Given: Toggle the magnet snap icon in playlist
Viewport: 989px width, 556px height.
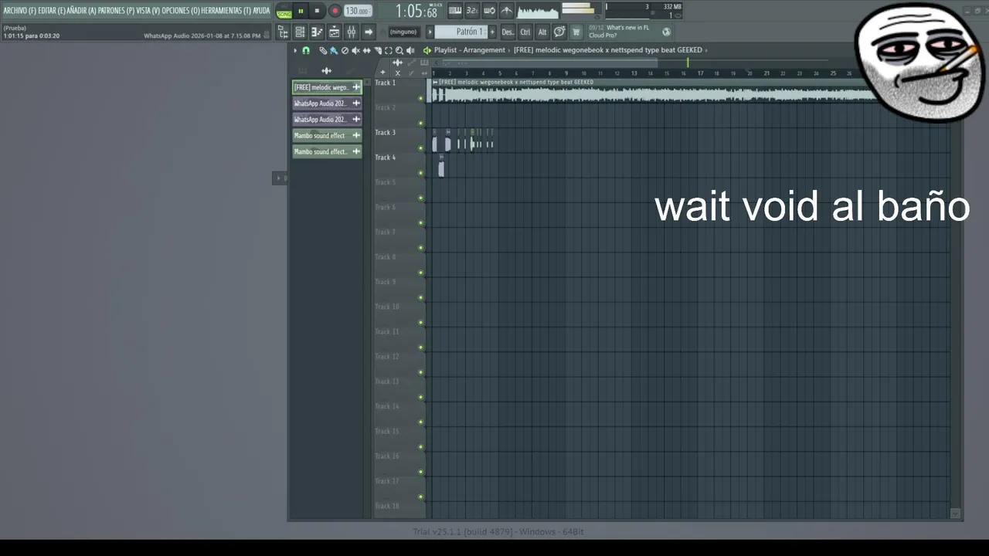Looking at the screenshot, I should pyautogui.click(x=306, y=50).
